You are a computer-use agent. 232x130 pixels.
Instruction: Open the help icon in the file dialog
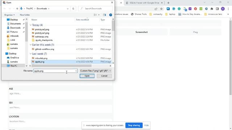(x=111, y=15)
